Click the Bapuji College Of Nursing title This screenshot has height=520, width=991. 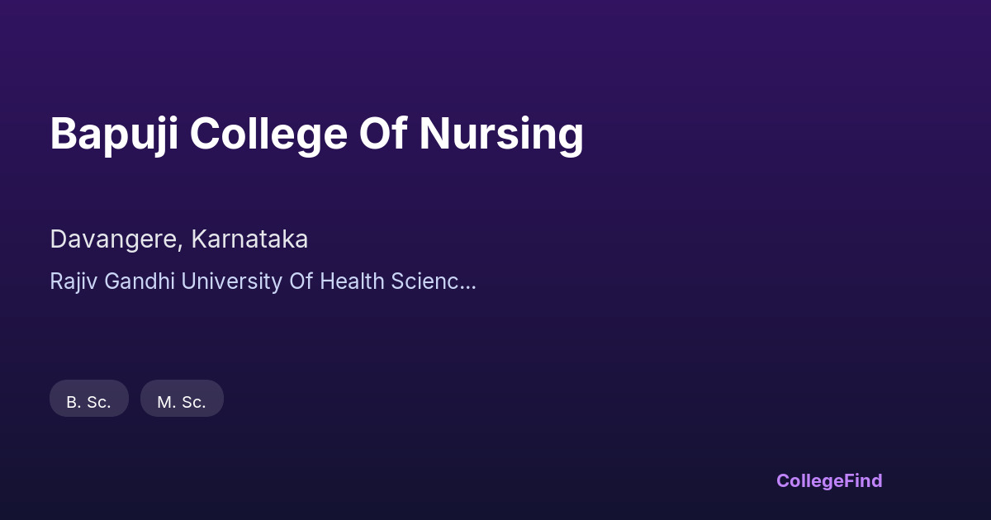click(316, 134)
